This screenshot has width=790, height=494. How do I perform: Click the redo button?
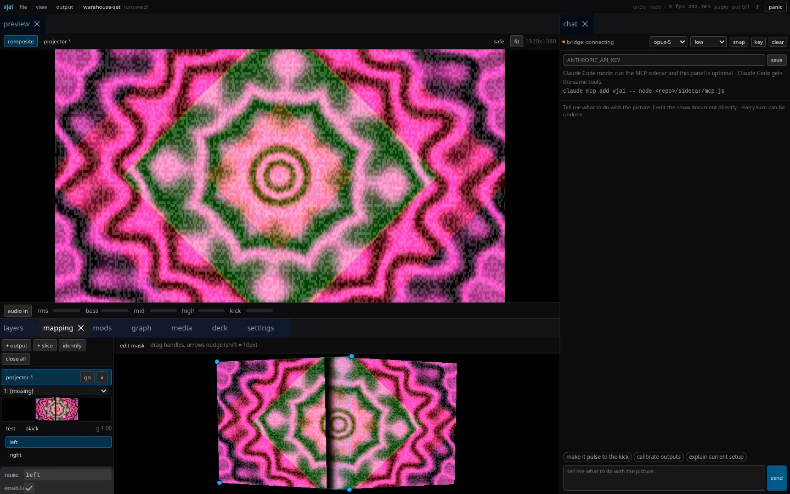(655, 7)
